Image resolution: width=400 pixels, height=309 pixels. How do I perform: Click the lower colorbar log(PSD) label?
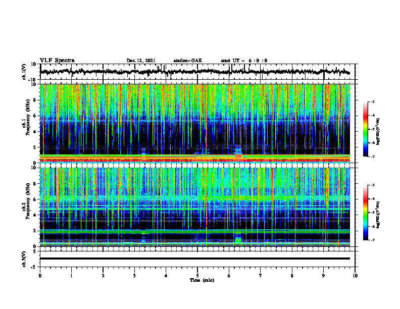(378, 214)
